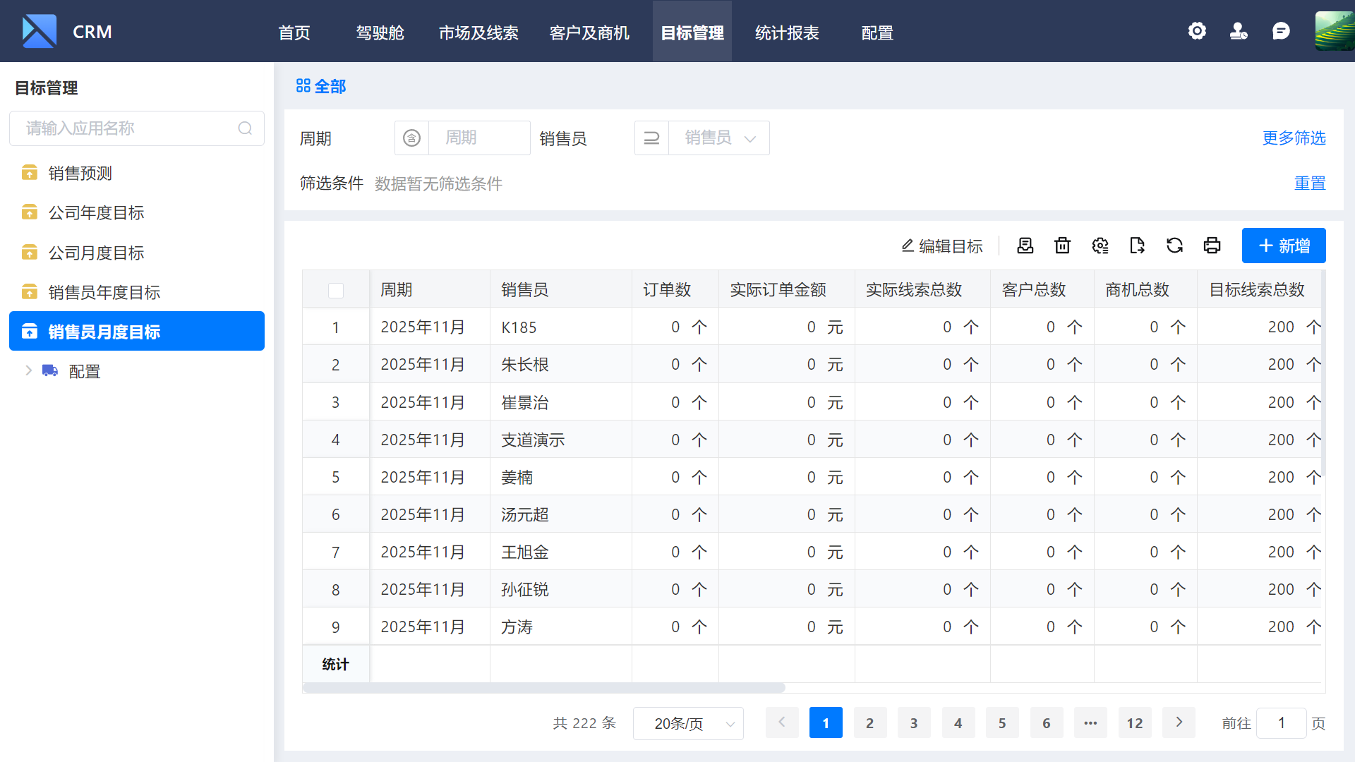Open the import data icon in the toolbar
The height and width of the screenshot is (762, 1355).
(1025, 246)
